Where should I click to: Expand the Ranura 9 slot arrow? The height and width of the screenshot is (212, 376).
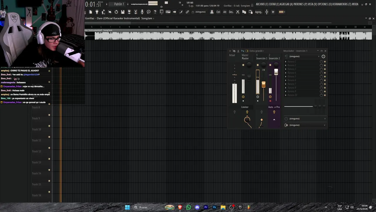[286, 91]
